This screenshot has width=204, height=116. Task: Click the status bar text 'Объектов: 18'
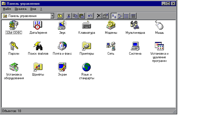tap(11, 111)
